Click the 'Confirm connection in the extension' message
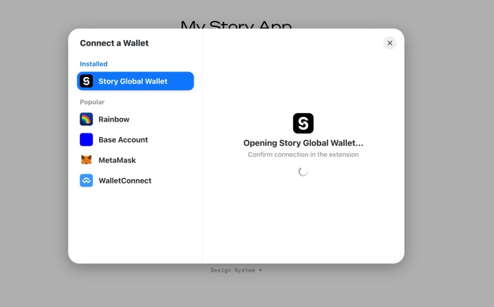494x307 pixels. click(x=303, y=154)
